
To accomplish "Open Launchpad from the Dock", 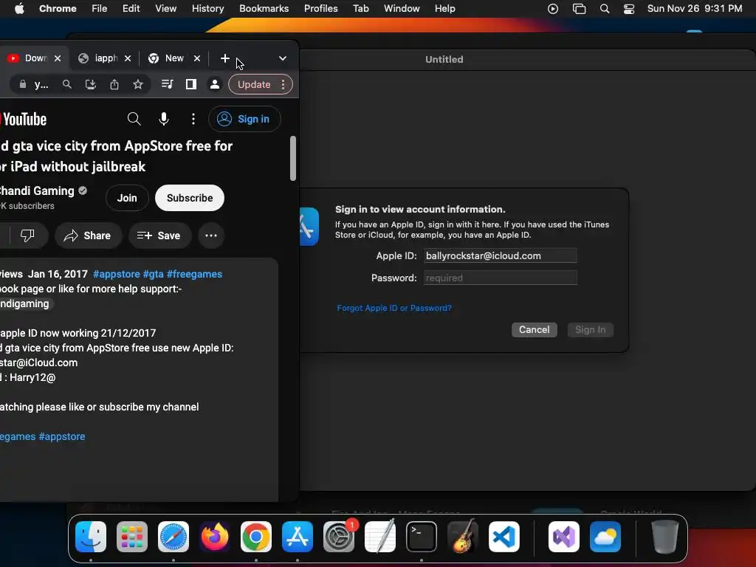I will 132,537.
